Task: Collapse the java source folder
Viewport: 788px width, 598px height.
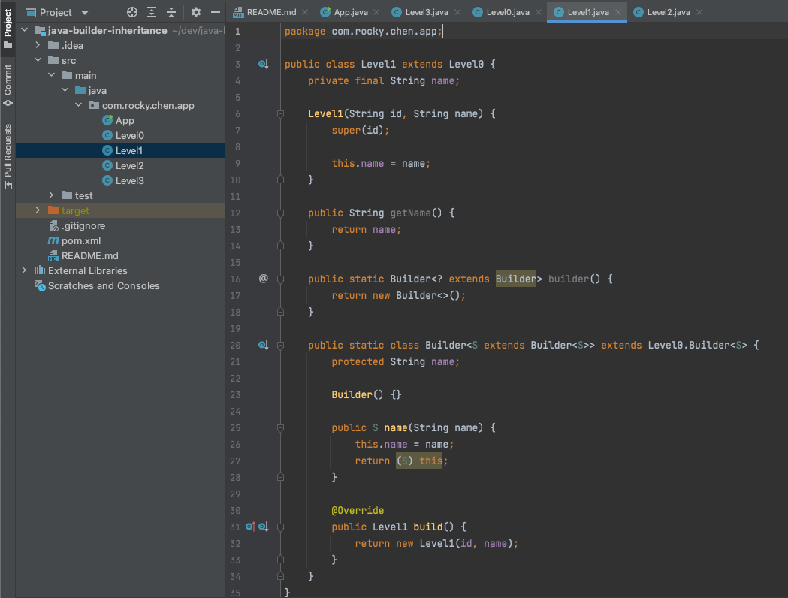Action: (x=65, y=90)
